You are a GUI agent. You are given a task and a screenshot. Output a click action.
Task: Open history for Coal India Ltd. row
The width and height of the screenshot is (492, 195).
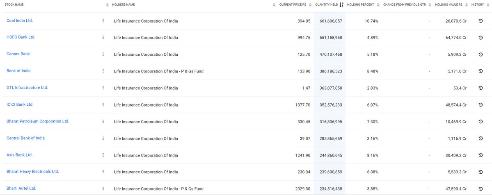coord(481,21)
